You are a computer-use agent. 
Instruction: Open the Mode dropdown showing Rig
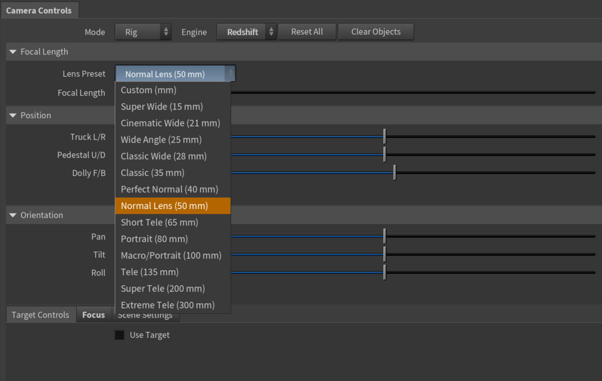(x=143, y=32)
